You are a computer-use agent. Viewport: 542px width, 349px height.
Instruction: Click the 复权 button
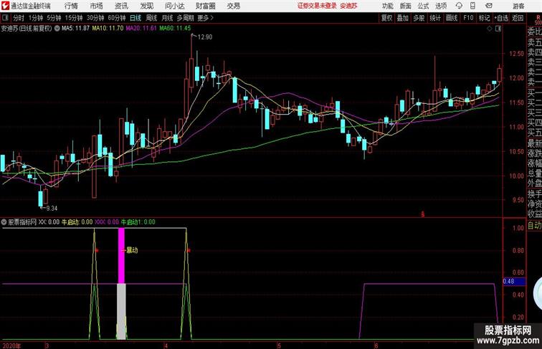[386, 18]
